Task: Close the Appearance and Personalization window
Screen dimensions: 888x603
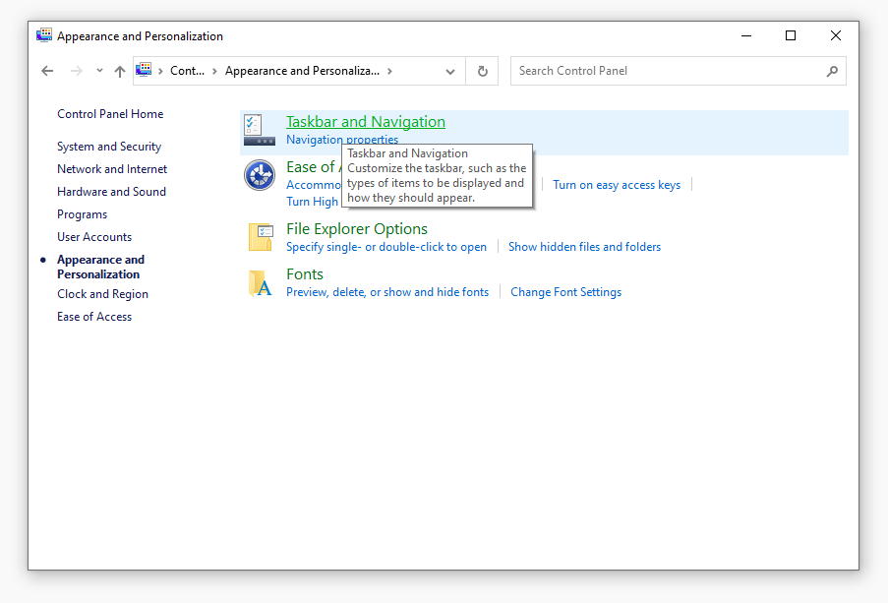Action: point(835,35)
